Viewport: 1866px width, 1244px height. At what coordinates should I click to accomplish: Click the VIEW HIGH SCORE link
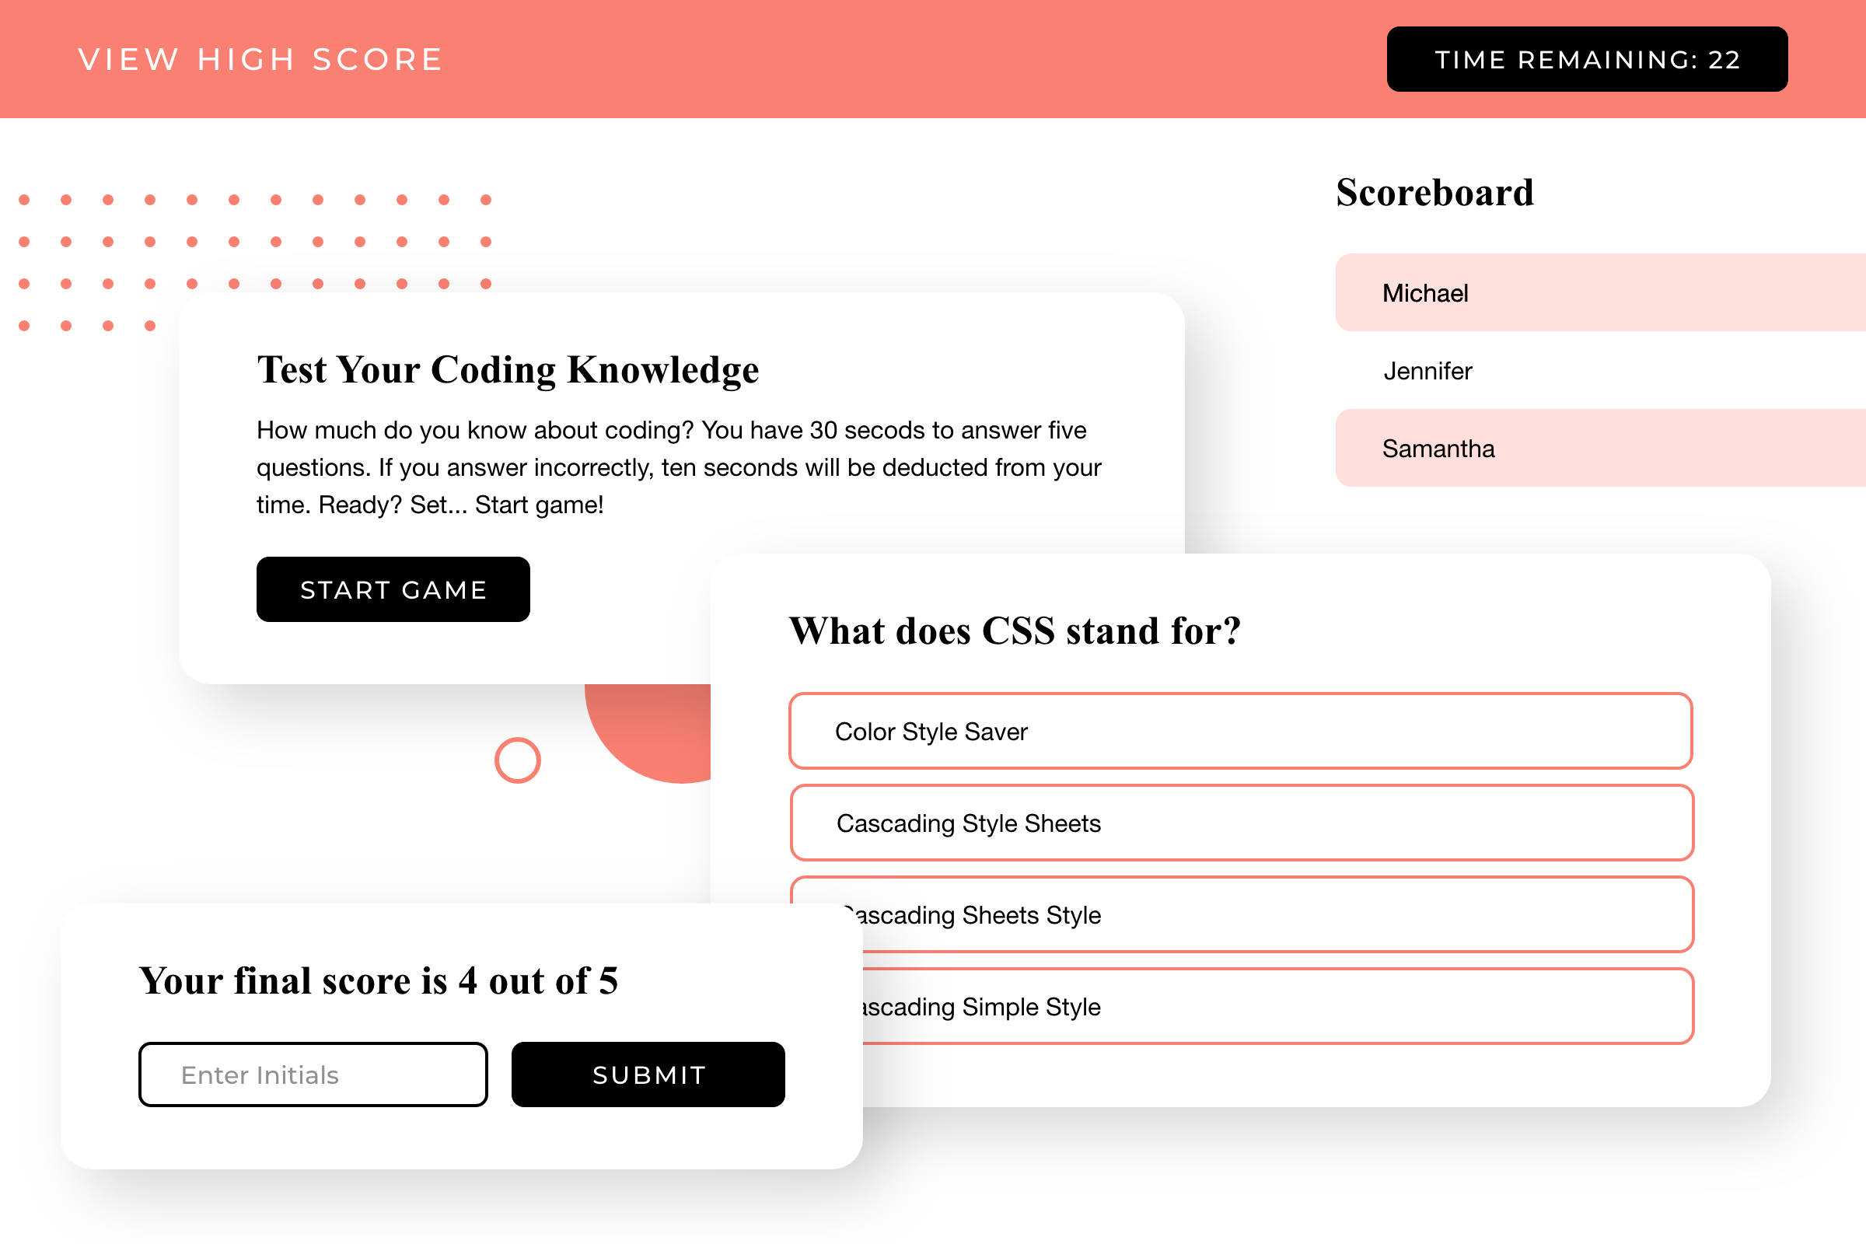[261, 58]
